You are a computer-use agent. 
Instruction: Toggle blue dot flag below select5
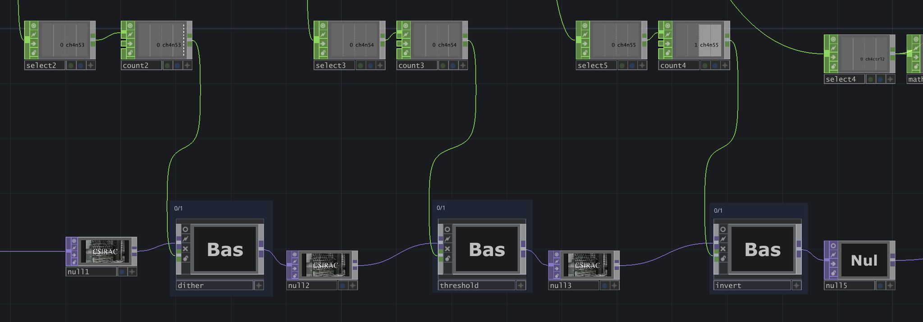[x=632, y=66]
